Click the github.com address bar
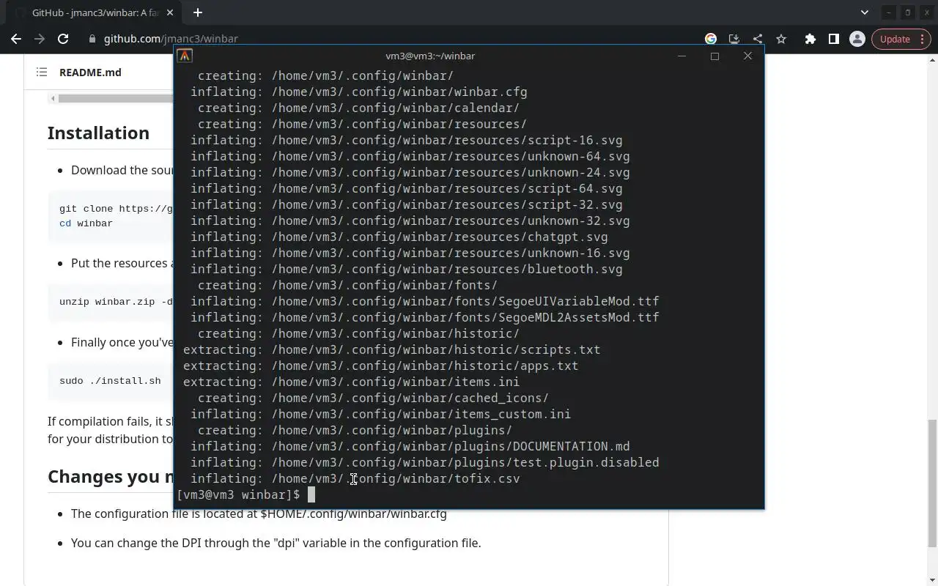 396,39
